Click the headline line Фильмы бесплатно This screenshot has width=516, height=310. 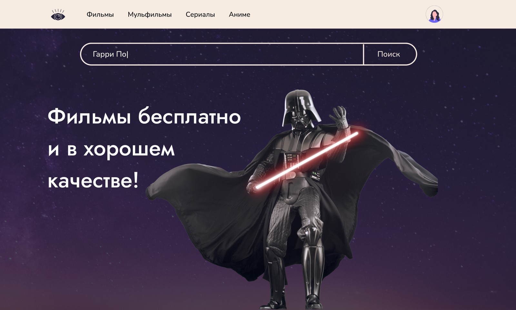(x=144, y=116)
